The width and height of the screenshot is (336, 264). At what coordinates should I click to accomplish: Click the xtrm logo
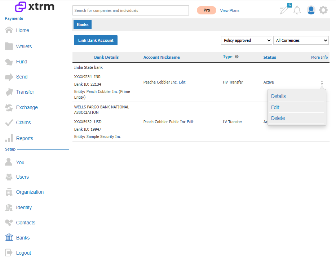pos(35,7)
